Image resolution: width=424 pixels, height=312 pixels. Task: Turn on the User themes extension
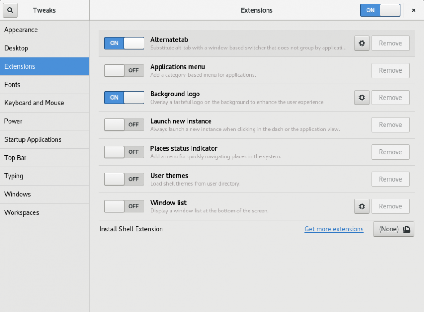point(123,179)
